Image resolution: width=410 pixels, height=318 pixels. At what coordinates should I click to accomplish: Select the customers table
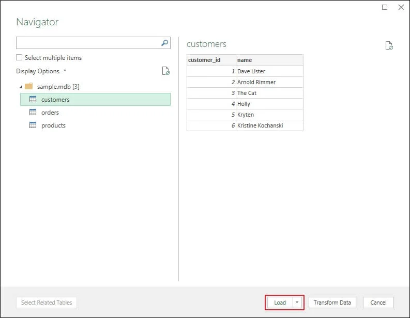pyautogui.click(x=95, y=100)
